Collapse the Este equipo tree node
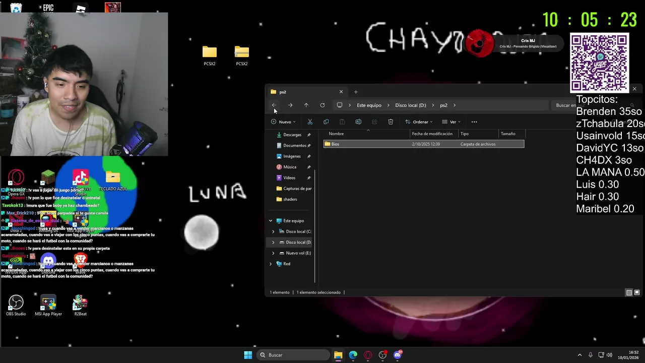Viewport: 645px width, 363px height. [271, 221]
